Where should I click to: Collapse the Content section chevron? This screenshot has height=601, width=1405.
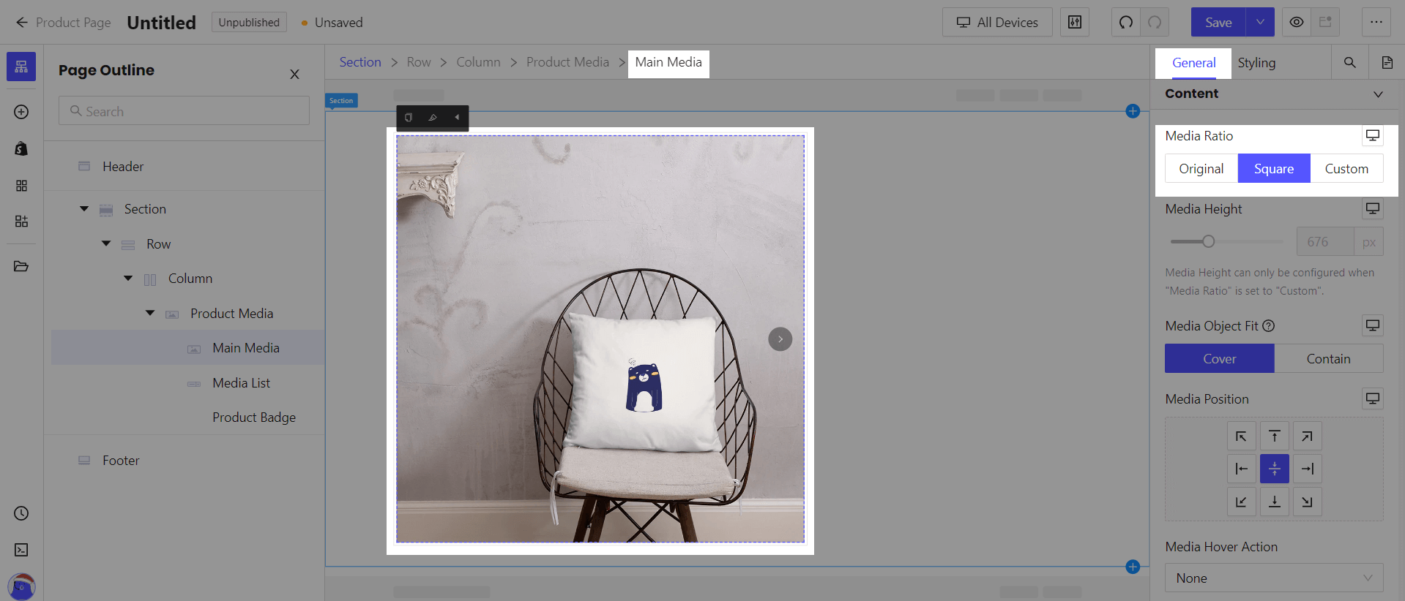coord(1378,94)
